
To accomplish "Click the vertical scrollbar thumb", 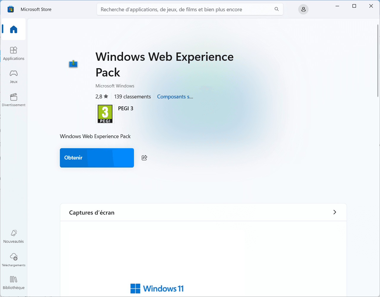I will click(378, 60).
